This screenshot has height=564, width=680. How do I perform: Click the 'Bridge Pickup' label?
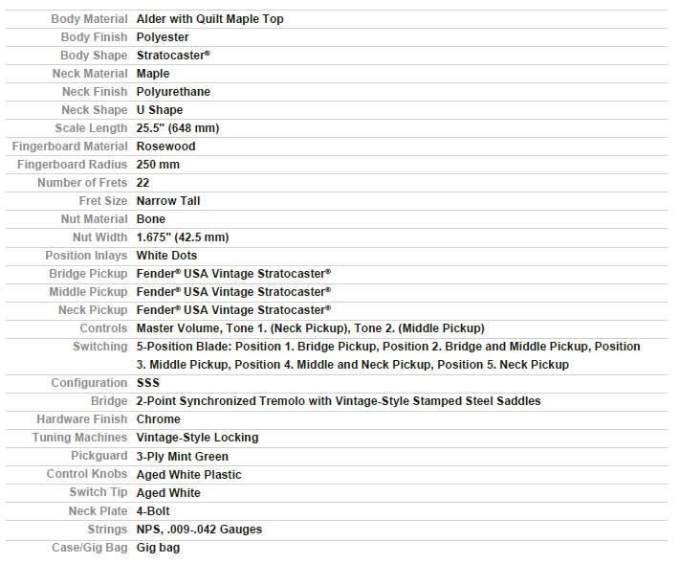[88, 275]
